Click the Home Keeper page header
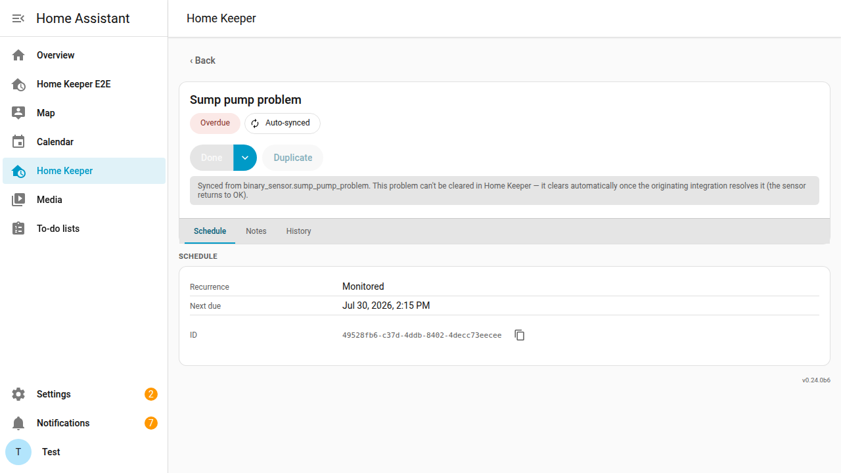Screen dimensions: 841x473 (221, 18)
